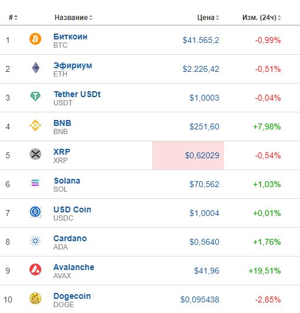The height and width of the screenshot is (313, 300).
Task: Click the XRP gray logo icon
Action: click(x=35, y=154)
